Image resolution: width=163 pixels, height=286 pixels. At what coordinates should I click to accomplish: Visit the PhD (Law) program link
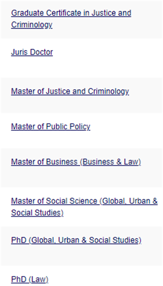pyautogui.click(x=30, y=279)
